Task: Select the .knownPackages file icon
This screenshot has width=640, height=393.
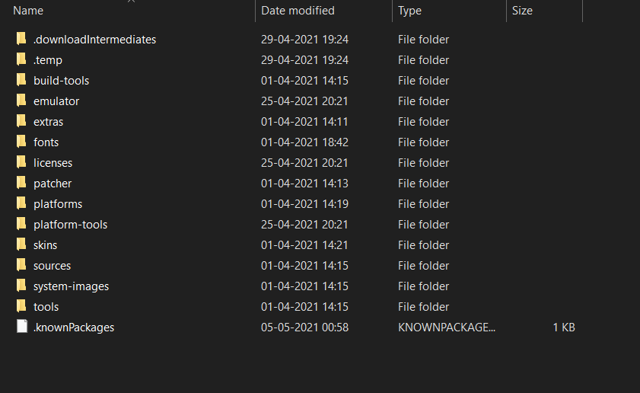Action: pos(21,327)
